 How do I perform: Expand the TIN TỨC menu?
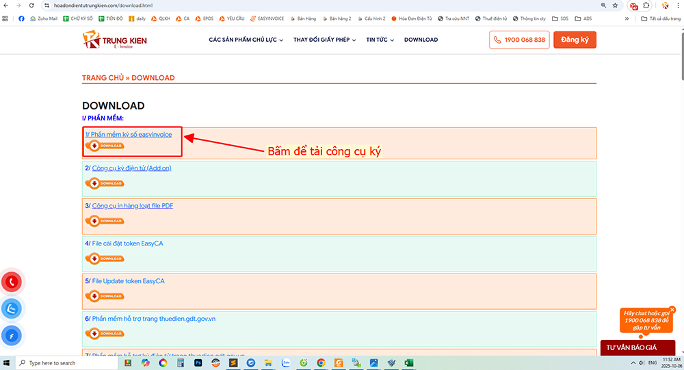tap(380, 40)
